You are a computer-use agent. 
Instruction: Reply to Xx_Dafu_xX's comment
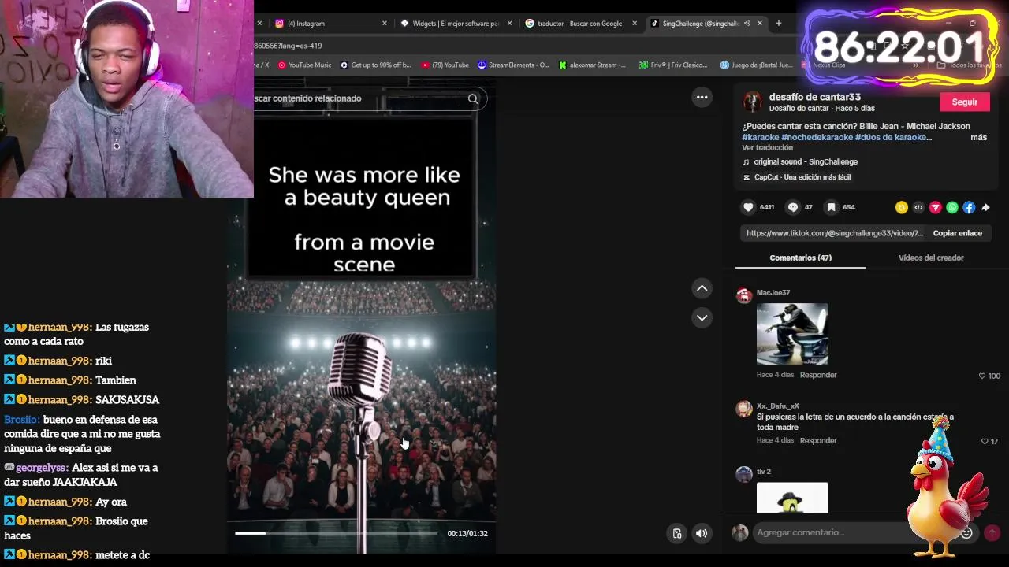point(818,440)
